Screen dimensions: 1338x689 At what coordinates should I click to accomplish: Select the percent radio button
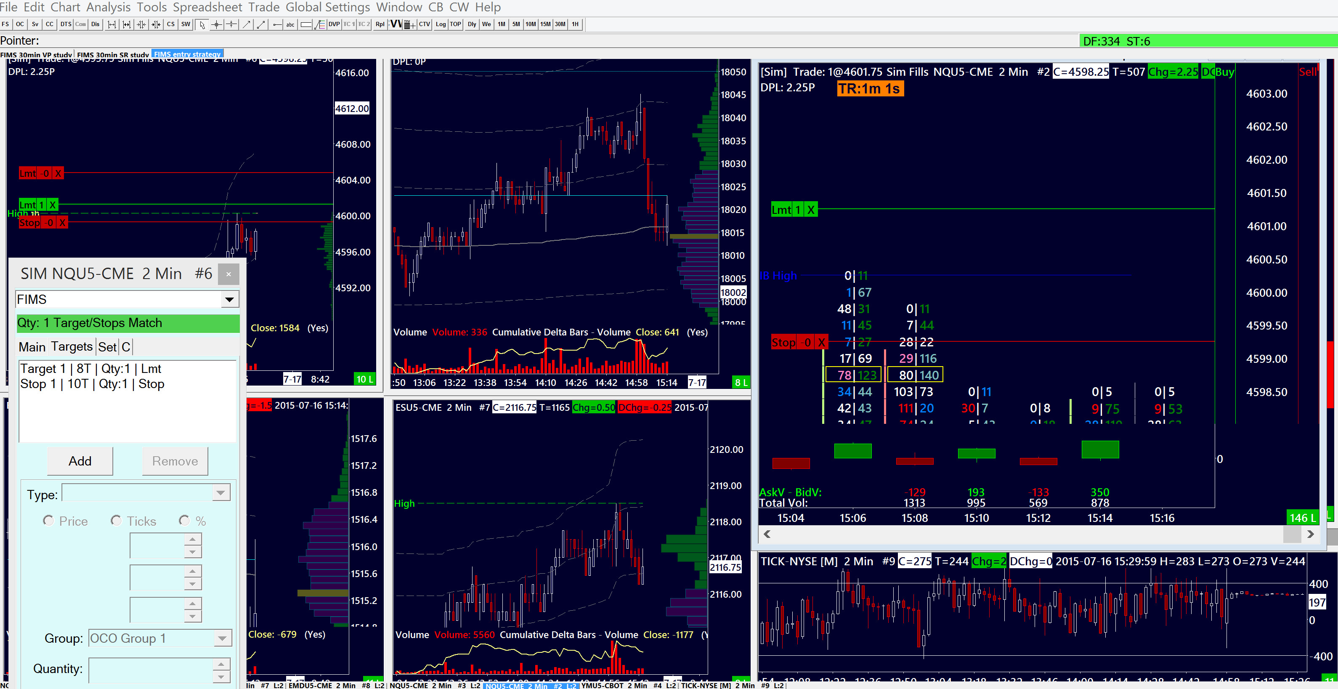[x=184, y=521]
